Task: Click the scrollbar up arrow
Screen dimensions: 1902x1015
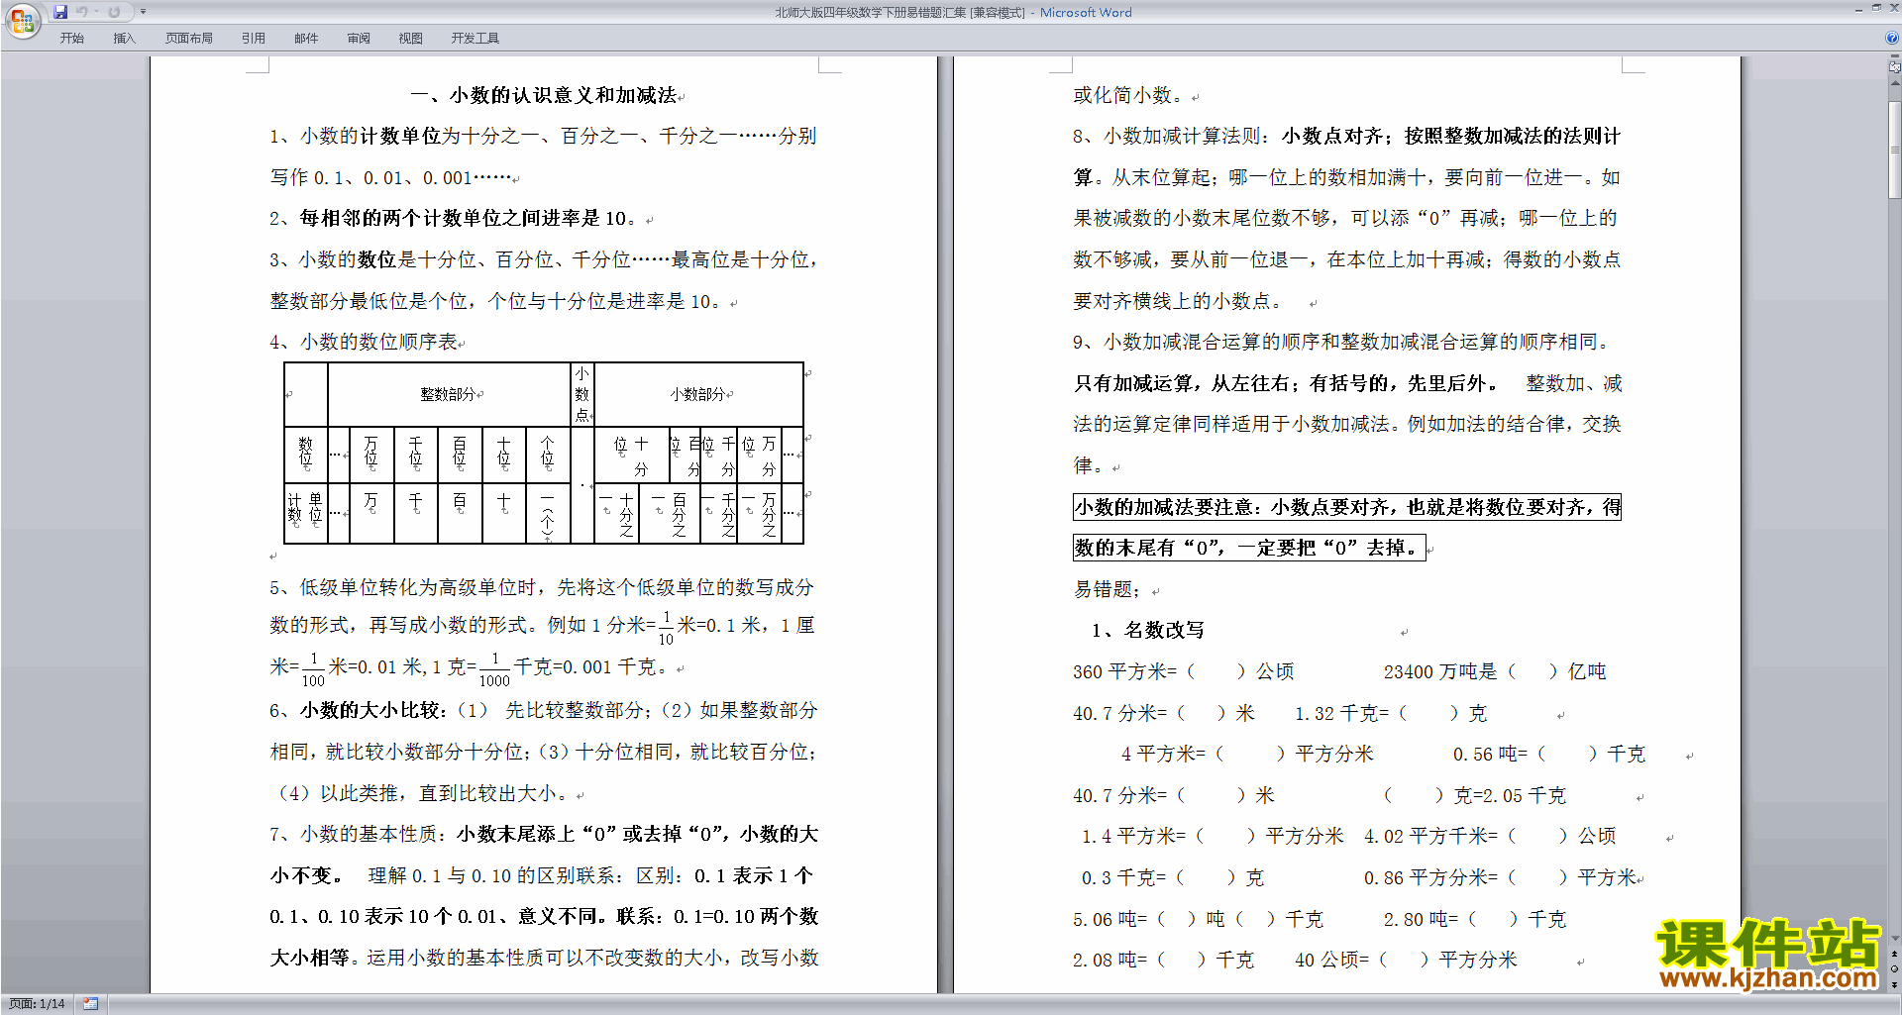Action: click(1895, 84)
